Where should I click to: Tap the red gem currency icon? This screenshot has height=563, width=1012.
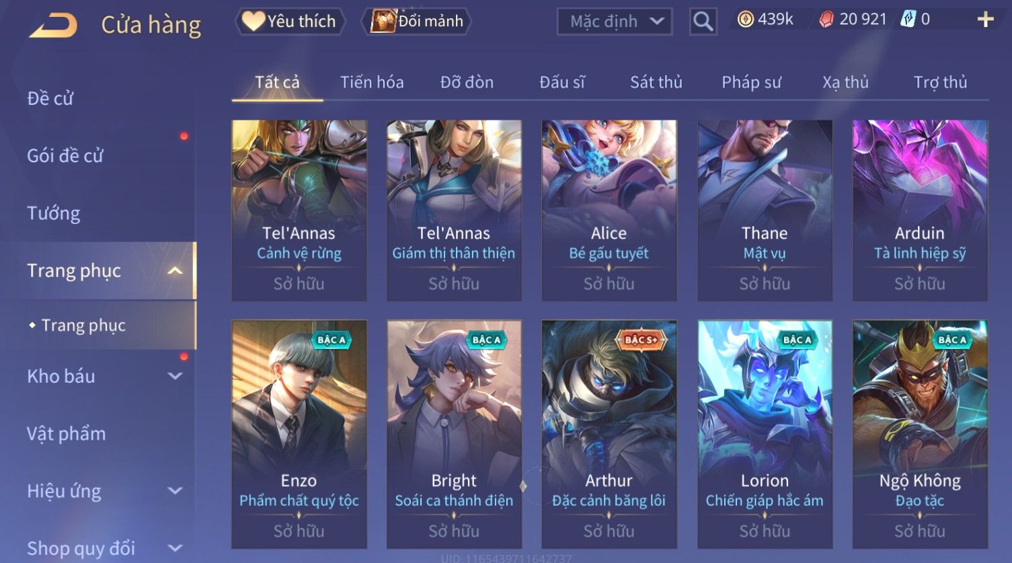coord(826,20)
